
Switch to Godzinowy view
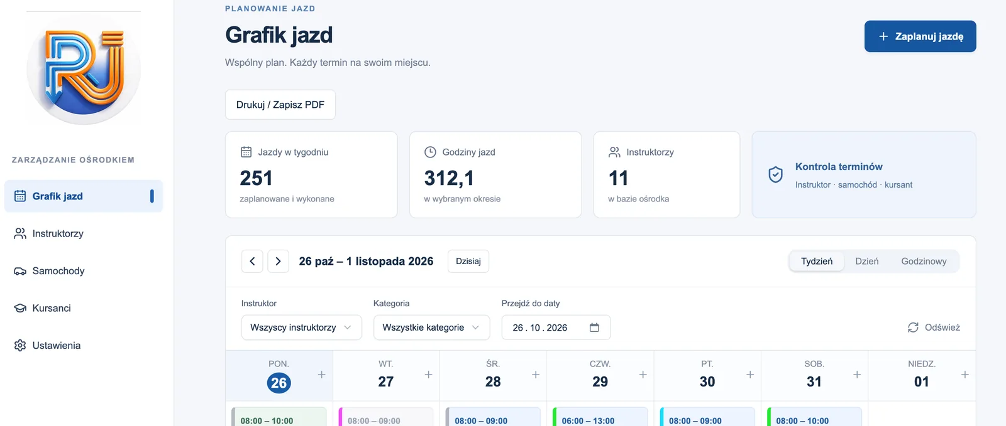[x=924, y=261]
